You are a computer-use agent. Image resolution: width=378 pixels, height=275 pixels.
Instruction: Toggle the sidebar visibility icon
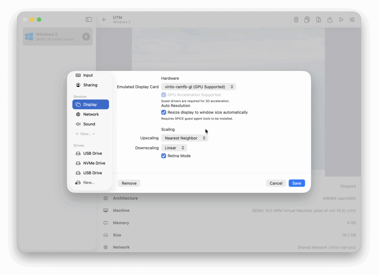click(89, 20)
